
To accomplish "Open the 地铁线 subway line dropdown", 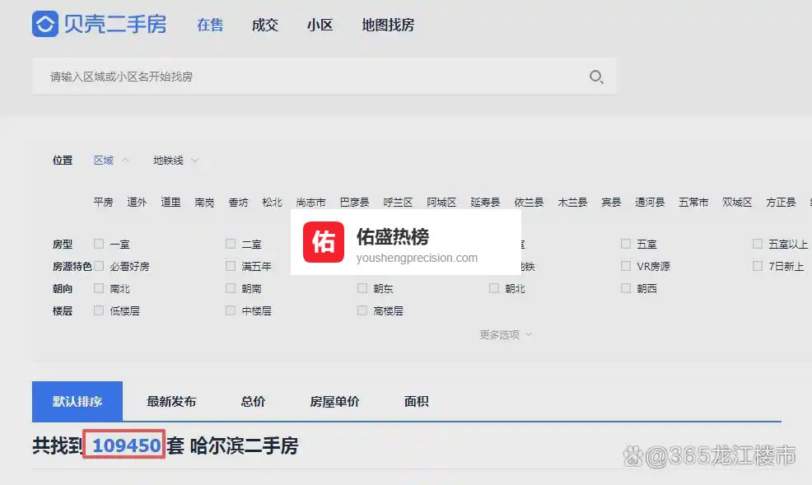I will point(175,161).
